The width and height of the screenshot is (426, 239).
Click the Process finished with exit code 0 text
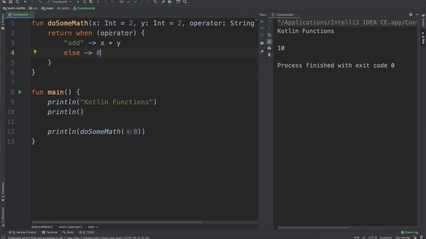(335, 66)
